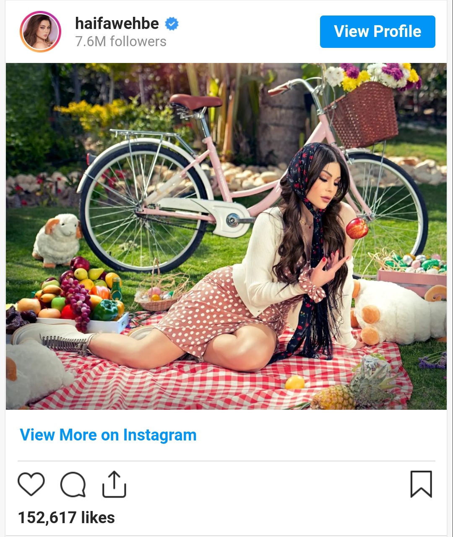
Task: Share the post using the upload arrow icon
Action: pyautogui.click(x=114, y=484)
